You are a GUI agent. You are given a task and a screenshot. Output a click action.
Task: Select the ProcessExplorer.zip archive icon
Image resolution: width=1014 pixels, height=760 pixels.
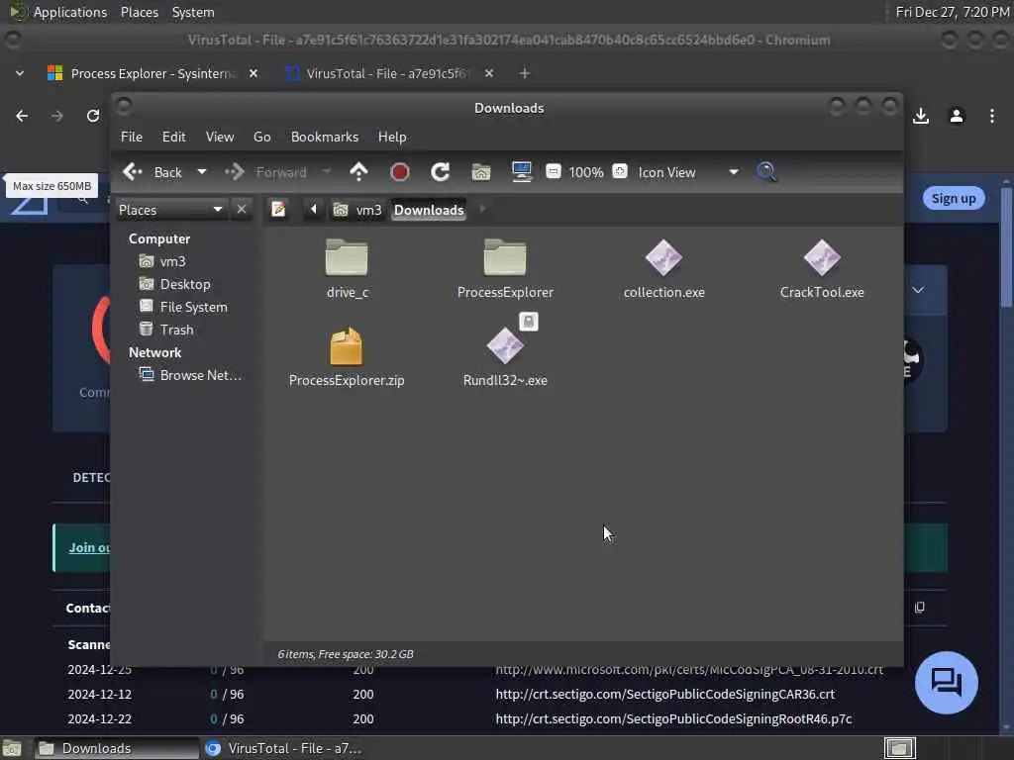point(347,346)
